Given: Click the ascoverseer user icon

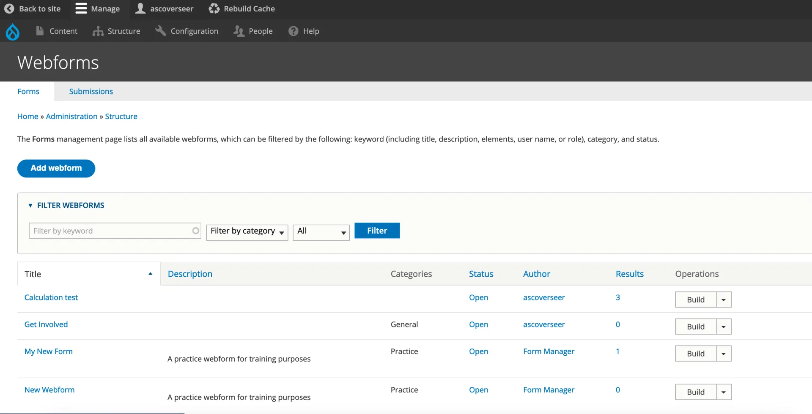Looking at the screenshot, I should [140, 8].
